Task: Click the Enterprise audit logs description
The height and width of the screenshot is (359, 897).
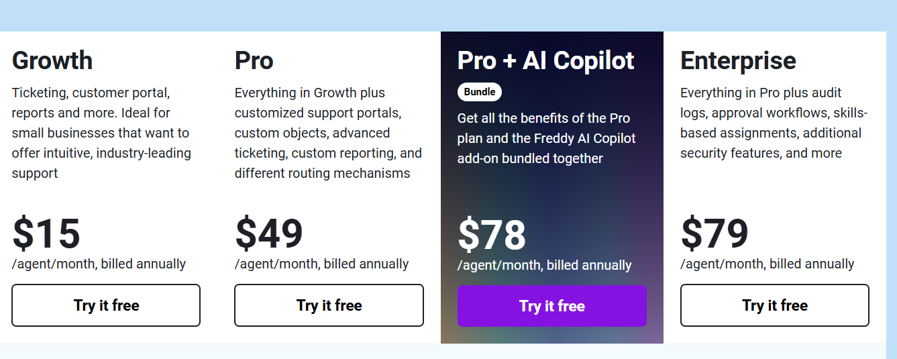Action: pyautogui.click(x=774, y=123)
